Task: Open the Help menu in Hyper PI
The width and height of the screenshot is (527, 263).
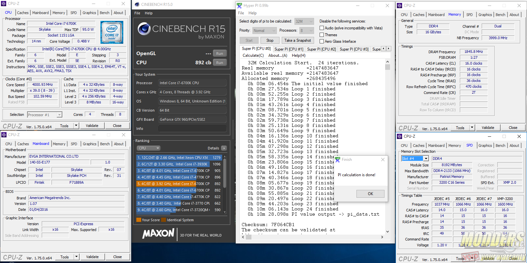Action: point(252,13)
